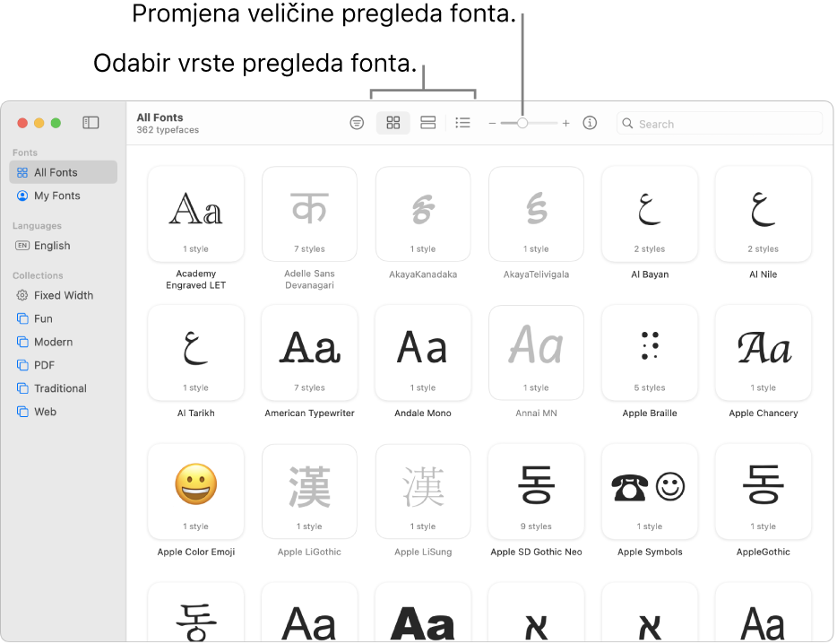Switch to list view of fonts
The image size is (837, 644).
pyautogui.click(x=462, y=123)
